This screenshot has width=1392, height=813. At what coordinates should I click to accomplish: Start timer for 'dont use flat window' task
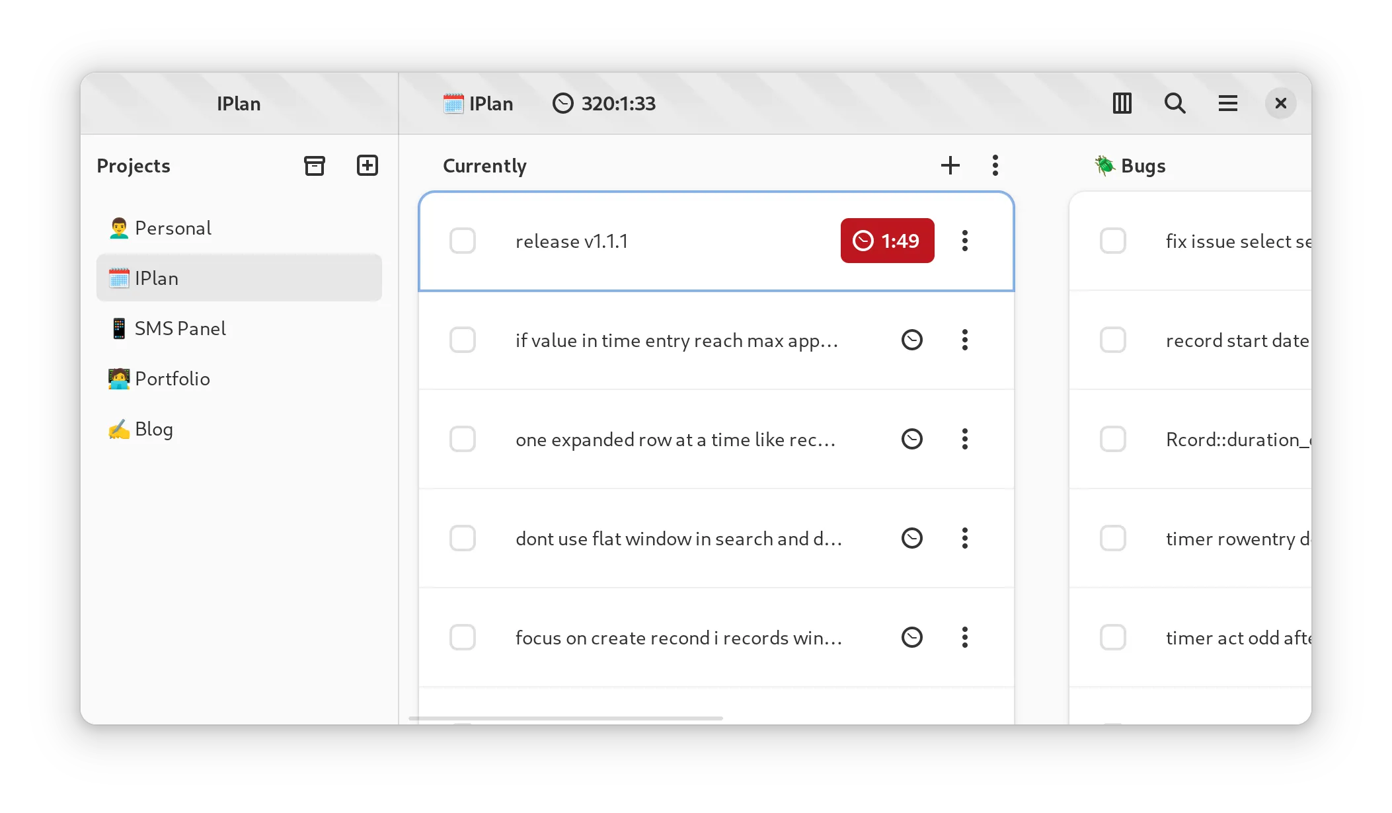[912, 538]
